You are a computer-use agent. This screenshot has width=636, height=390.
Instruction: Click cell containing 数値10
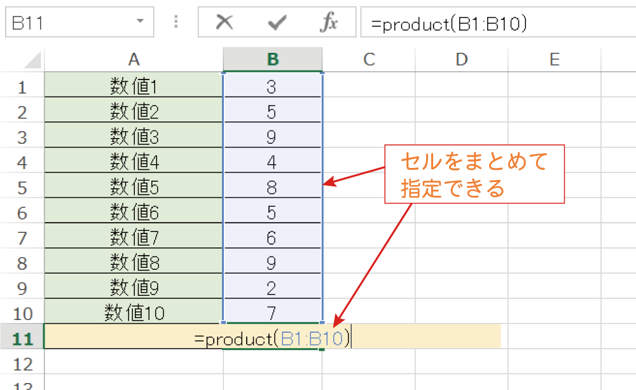point(134,312)
